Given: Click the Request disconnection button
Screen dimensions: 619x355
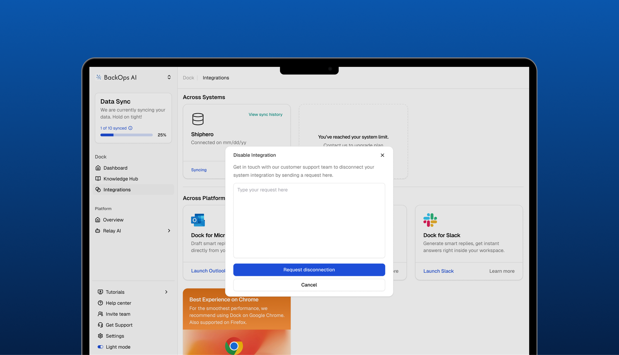Looking at the screenshot, I should (x=309, y=270).
